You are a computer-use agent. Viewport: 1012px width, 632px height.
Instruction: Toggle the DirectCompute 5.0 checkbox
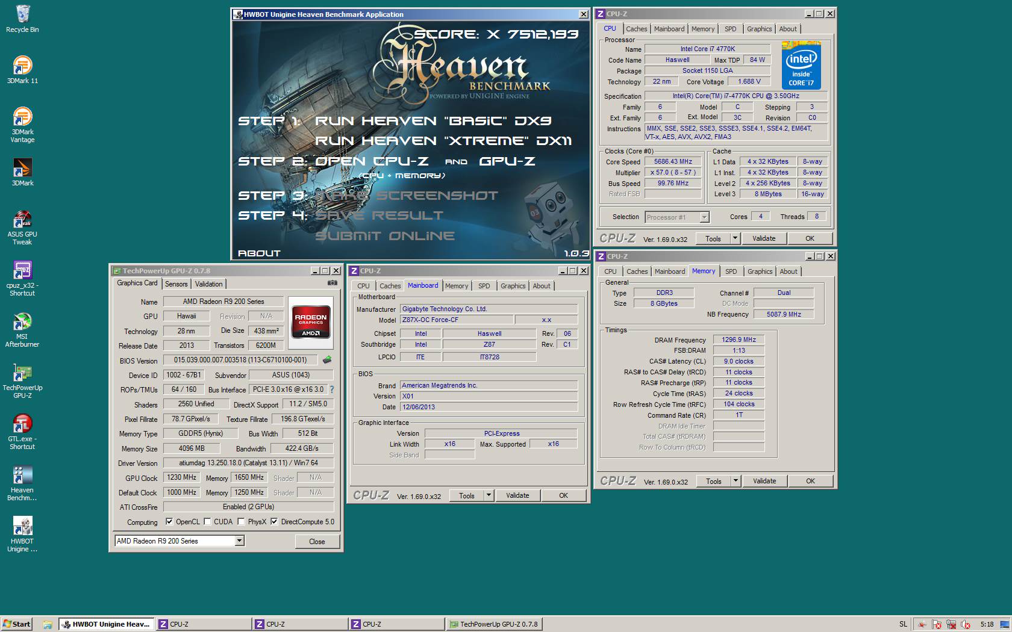point(274,522)
